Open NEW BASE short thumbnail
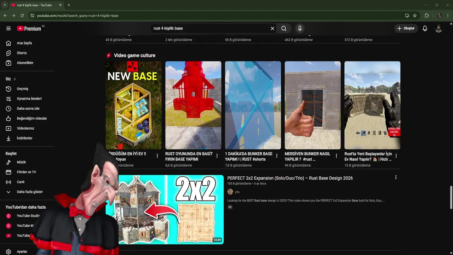This screenshot has height=255, width=453. 133,105
